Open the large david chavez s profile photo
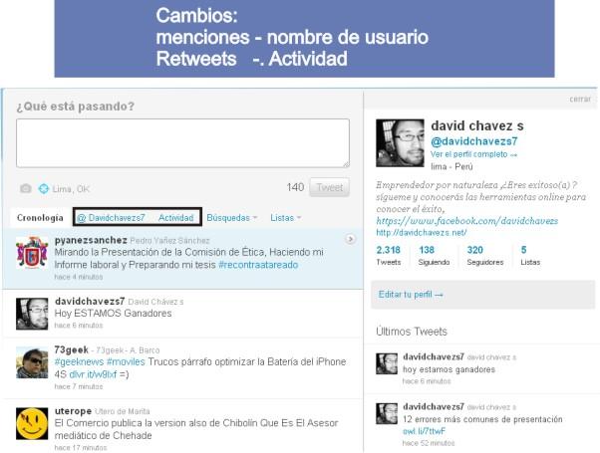 [x=400, y=143]
